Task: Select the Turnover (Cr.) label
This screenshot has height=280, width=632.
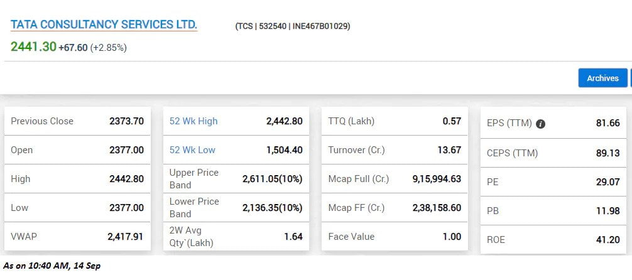Action: tap(356, 150)
